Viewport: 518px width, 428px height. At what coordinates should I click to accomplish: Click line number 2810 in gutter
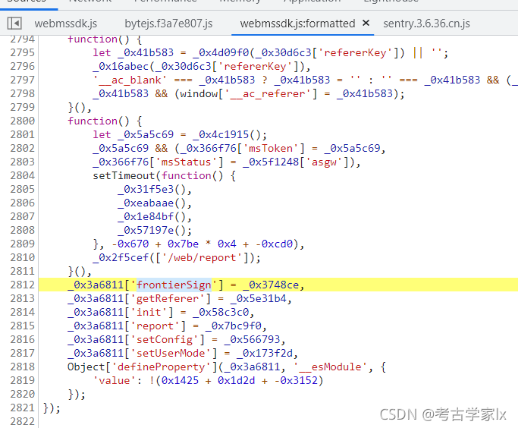[x=22, y=257]
